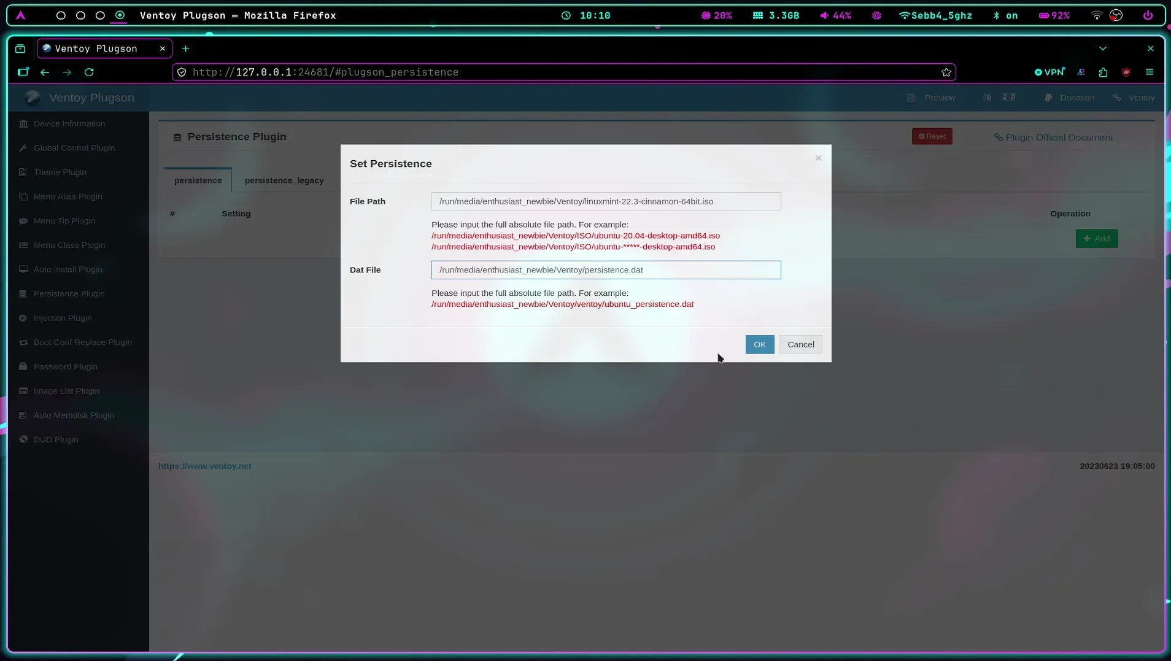
Task: Open a new browser tab
Action: coord(185,48)
